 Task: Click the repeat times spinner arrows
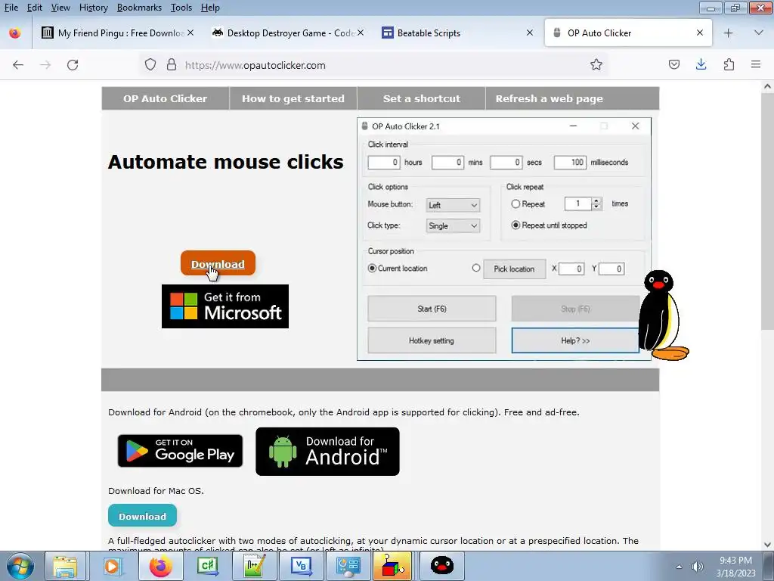coord(597,204)
